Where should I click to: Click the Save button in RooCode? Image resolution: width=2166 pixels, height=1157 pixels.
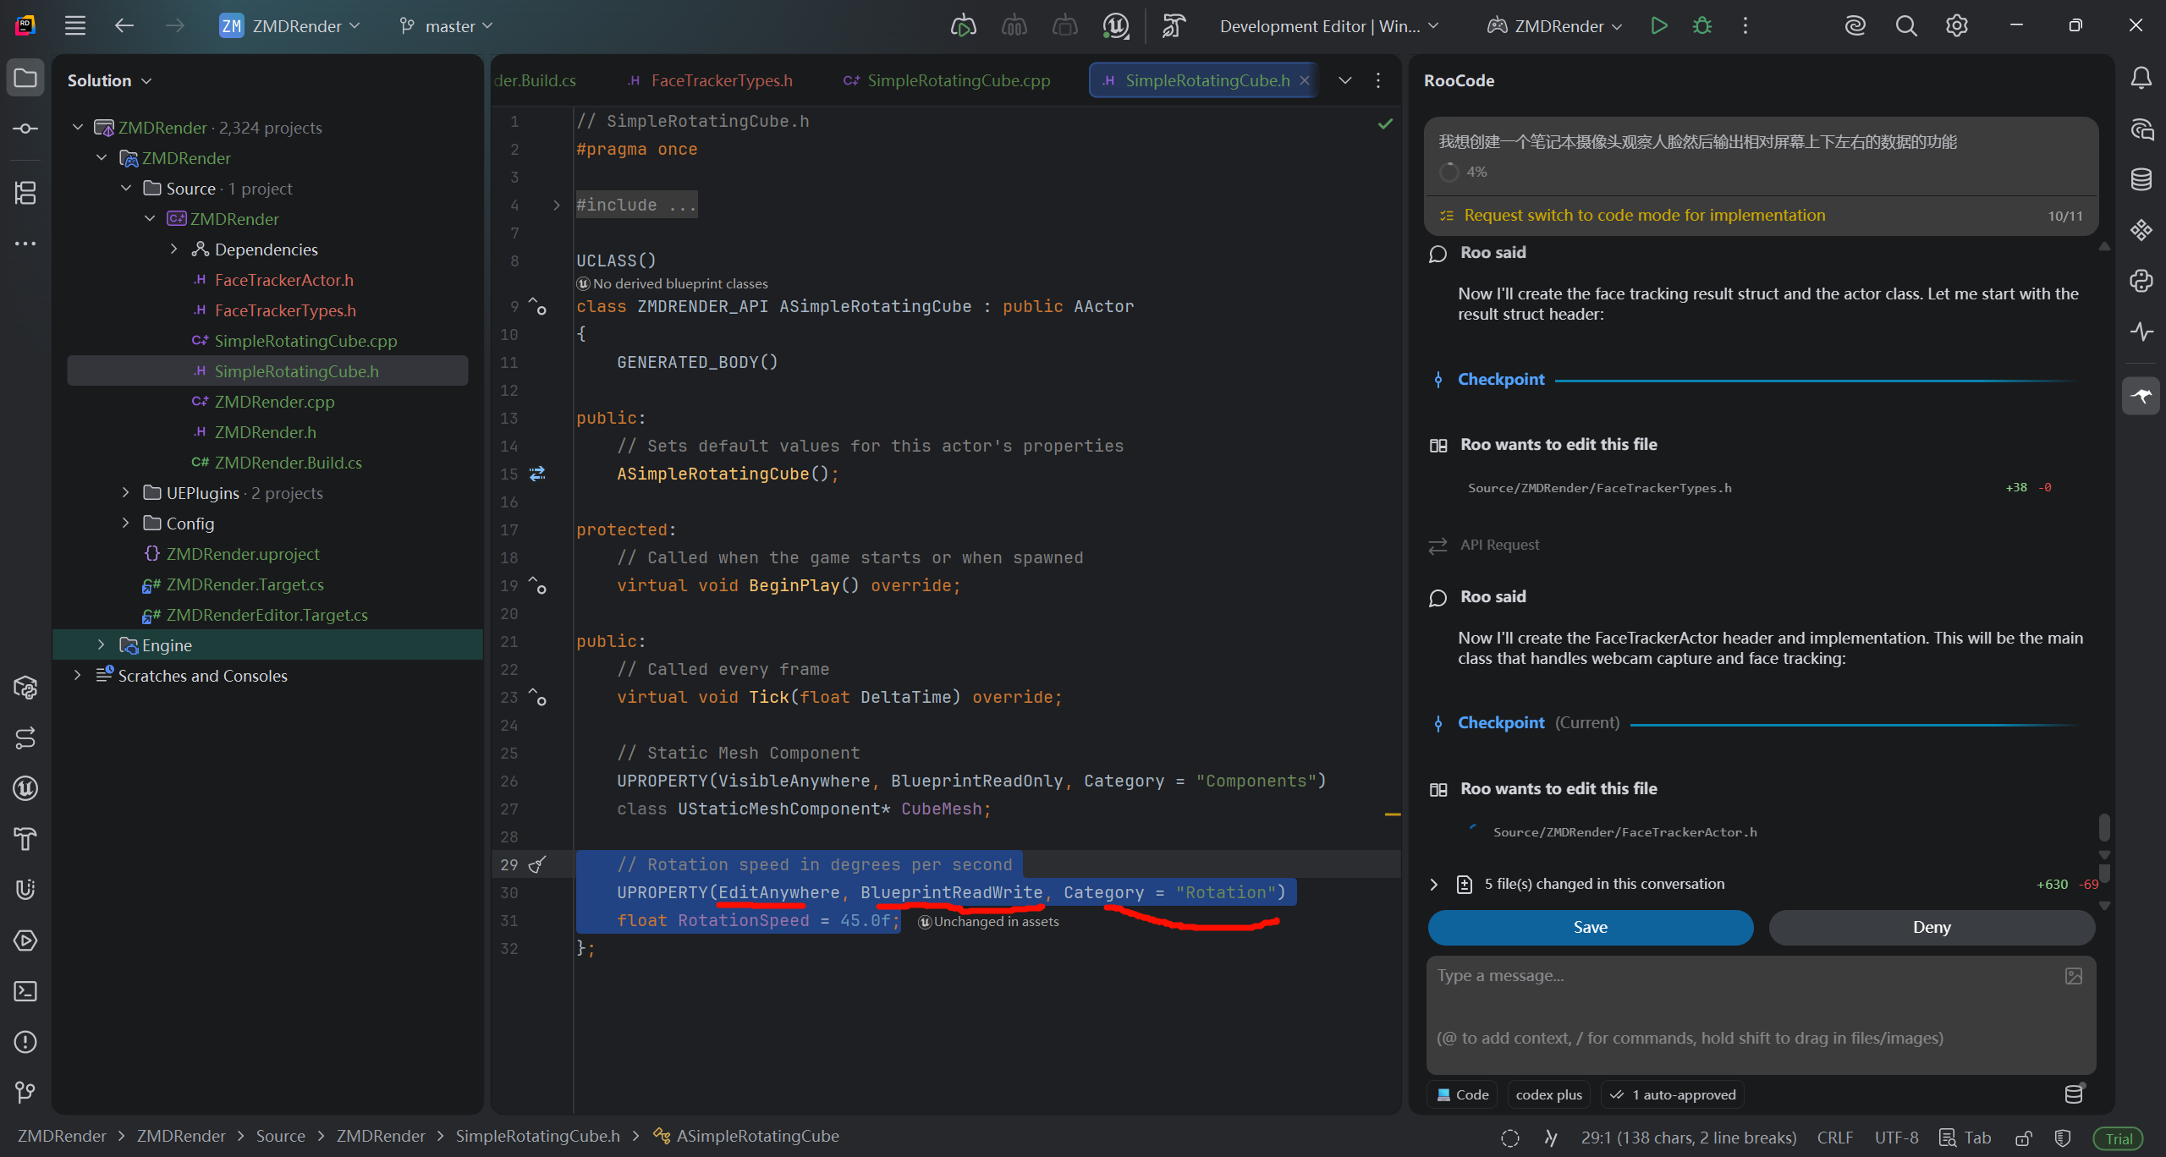pyautogui.click(x=1590, y=927)
